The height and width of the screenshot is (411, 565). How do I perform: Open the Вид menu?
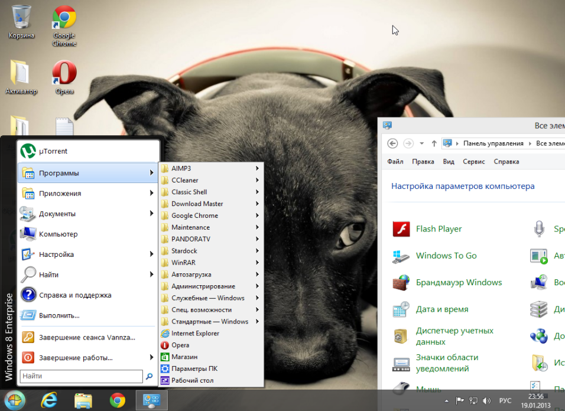[x=449, y=162]
